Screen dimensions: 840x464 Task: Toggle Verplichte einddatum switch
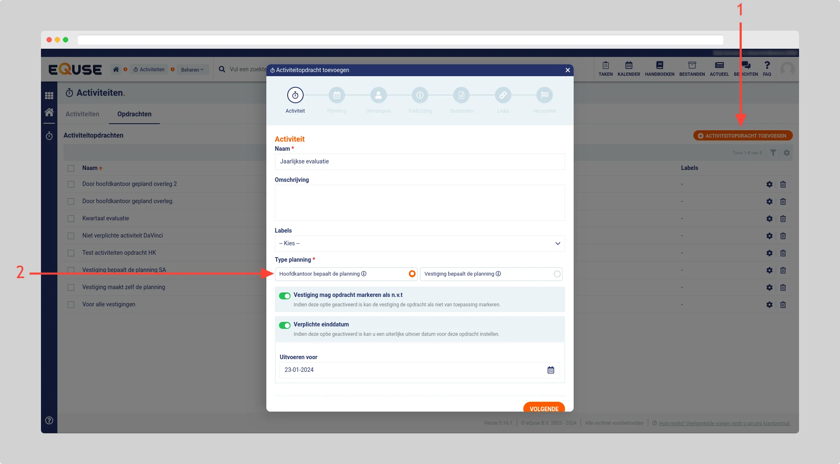pyautogui.click(x=284, y=325)
